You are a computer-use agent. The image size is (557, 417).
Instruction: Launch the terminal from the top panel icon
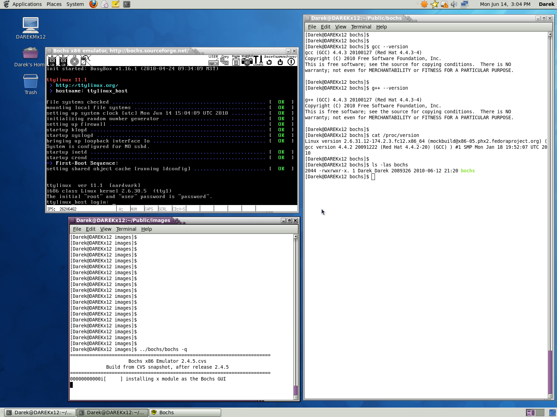point(127,4)
